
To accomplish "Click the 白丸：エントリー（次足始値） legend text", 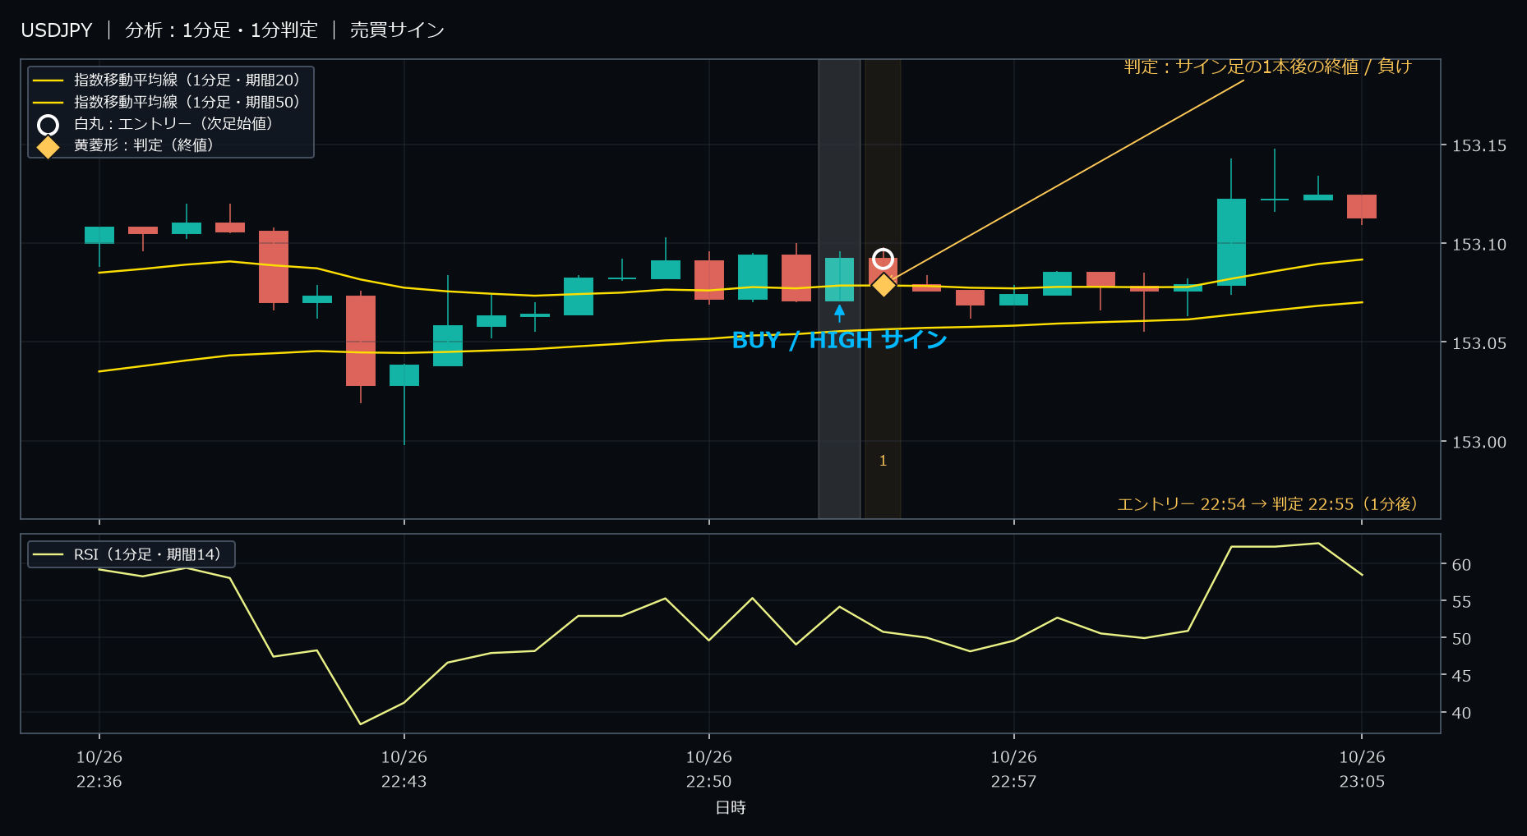I will click(x=173, y=123).
